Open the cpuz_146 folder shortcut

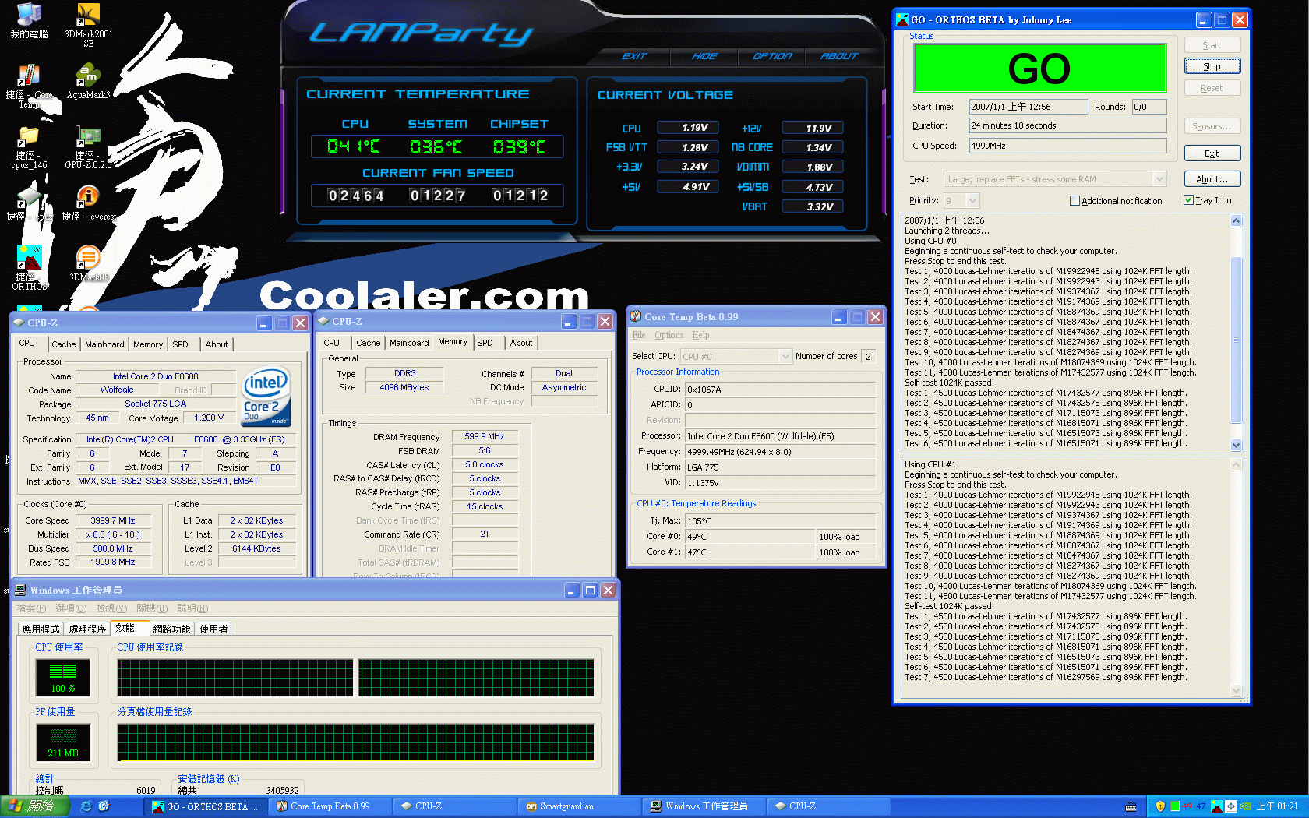tap(29, 148)
